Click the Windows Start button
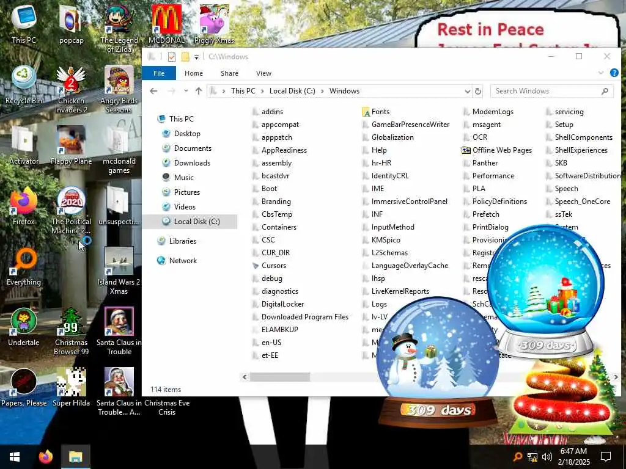This screenshot has width=626, height=469. pos(15,457)
